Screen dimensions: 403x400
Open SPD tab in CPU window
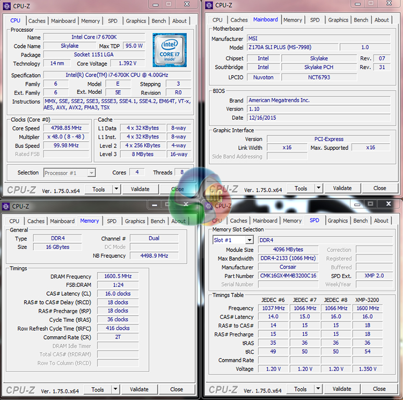(112, 21)
